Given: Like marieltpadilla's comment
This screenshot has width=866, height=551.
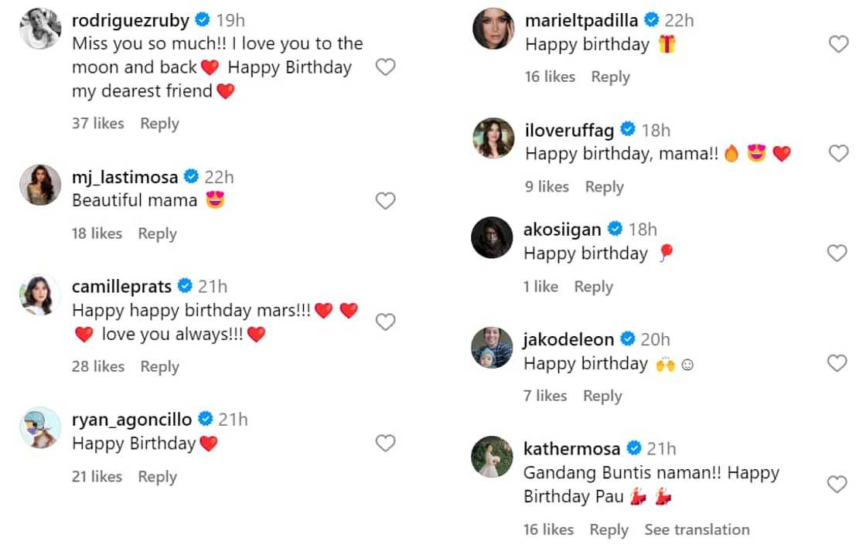Looking at the screenshot, I should [x=838, y=44].
